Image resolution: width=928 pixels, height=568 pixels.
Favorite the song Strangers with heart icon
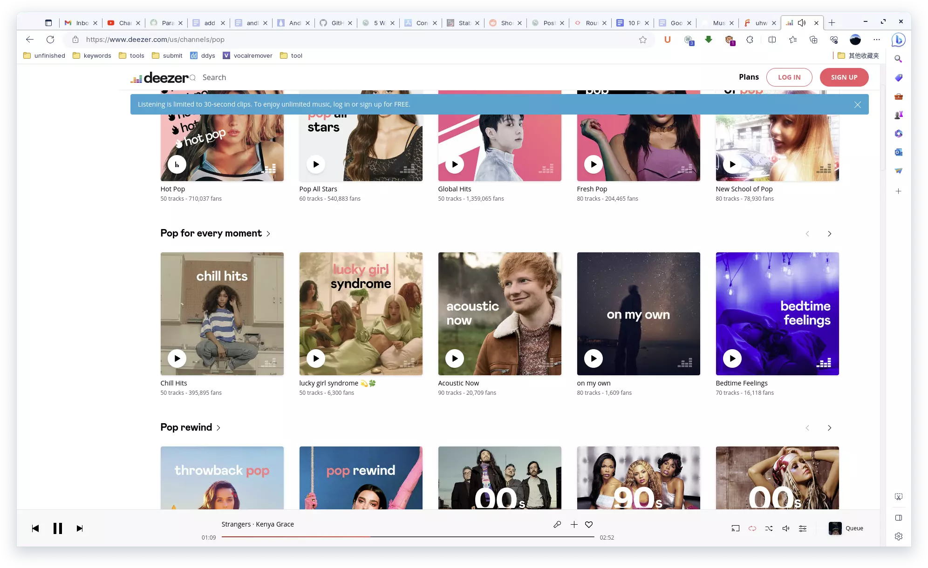tap(589, 524)
